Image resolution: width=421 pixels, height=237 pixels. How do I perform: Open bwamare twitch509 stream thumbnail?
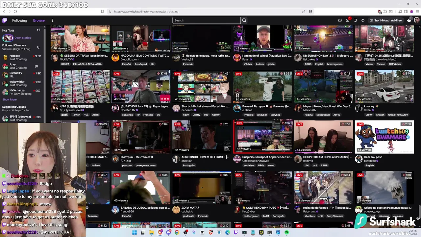click(x=384, y=137)
